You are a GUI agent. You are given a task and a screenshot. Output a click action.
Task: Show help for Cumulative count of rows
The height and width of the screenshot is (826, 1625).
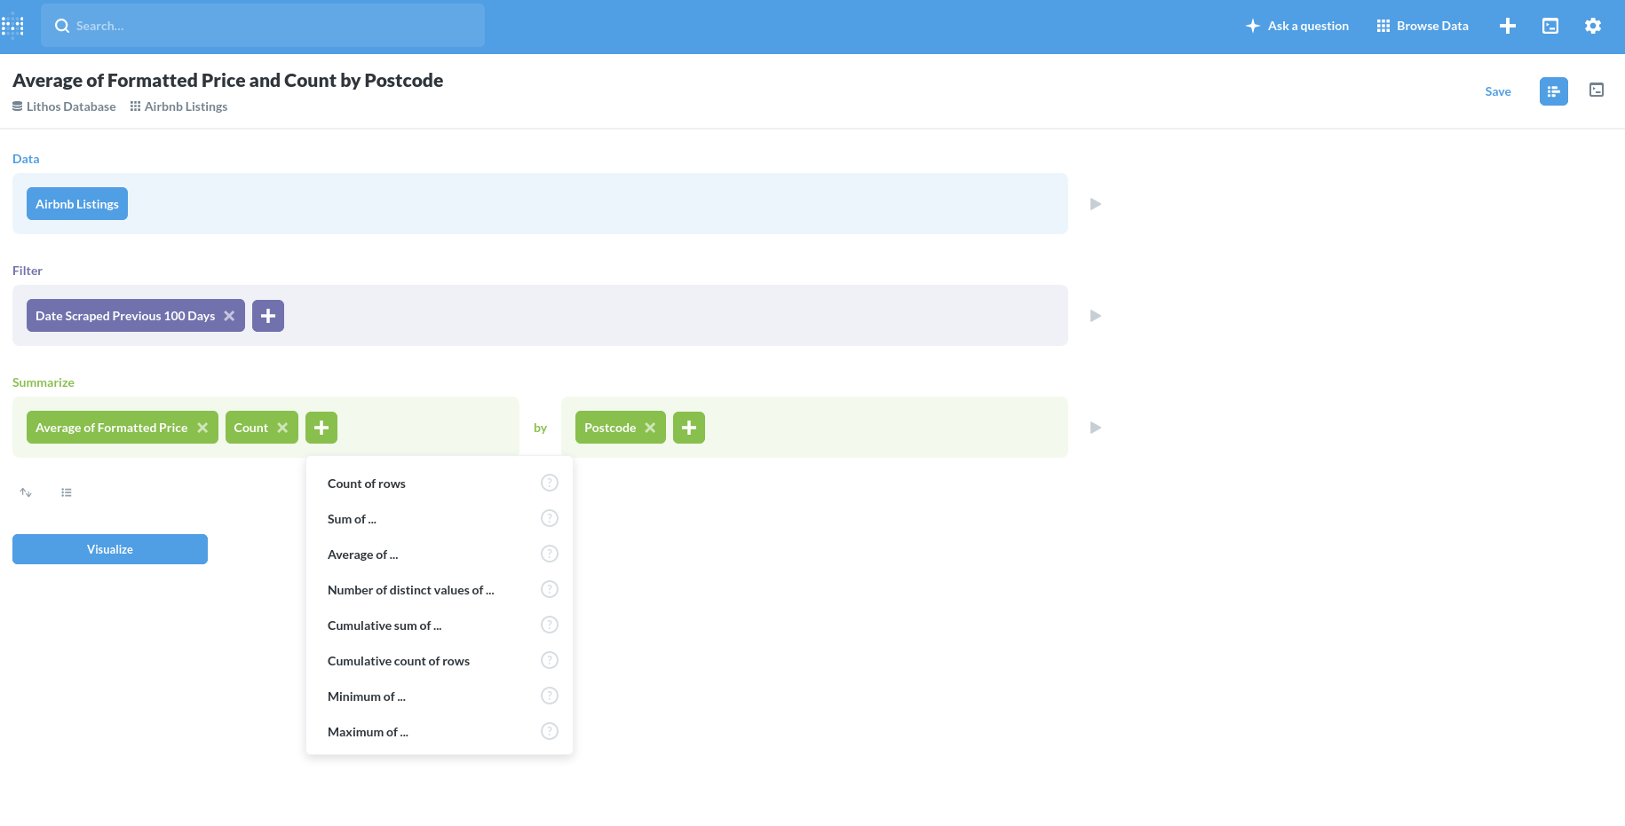[550, 660]
